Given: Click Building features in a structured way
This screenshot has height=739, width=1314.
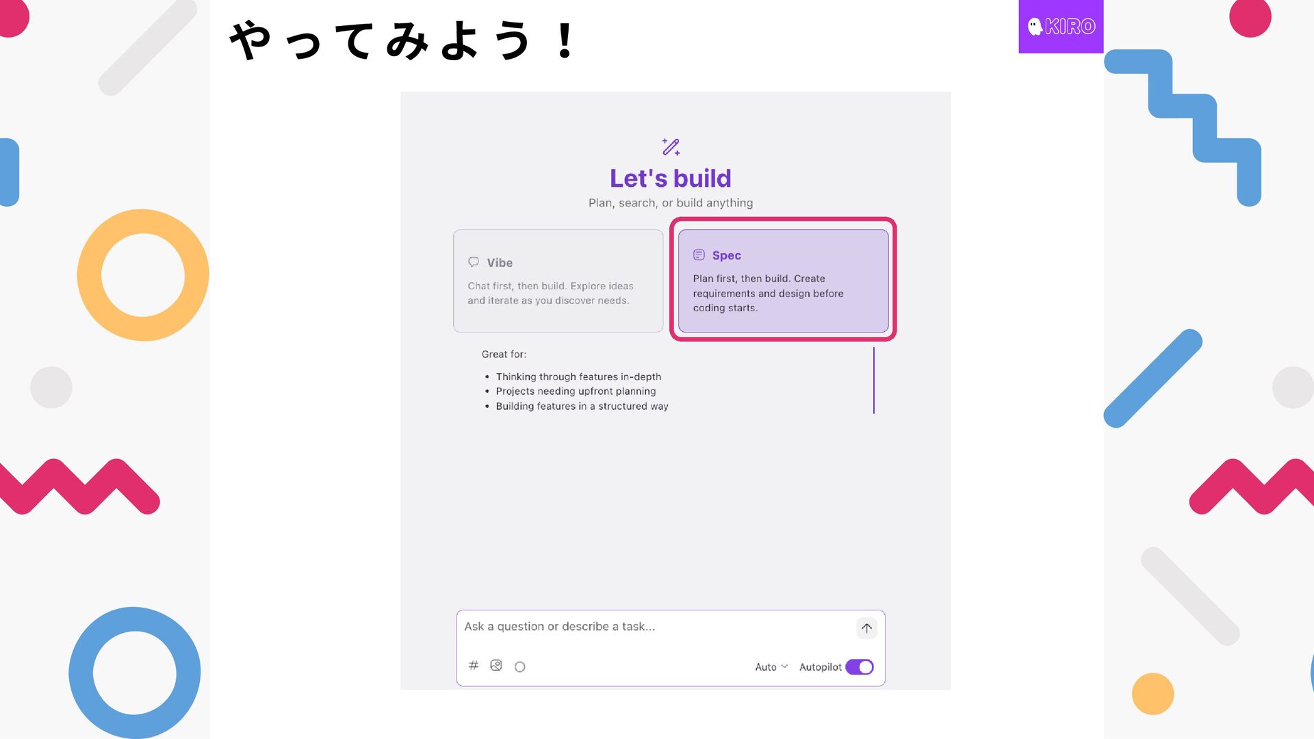Looking at the screenshot, I should 582,406.
